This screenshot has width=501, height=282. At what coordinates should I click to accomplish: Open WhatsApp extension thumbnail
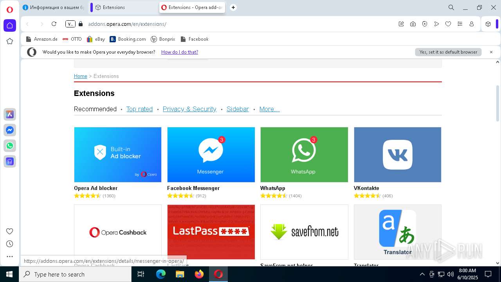tap(304, 154)
